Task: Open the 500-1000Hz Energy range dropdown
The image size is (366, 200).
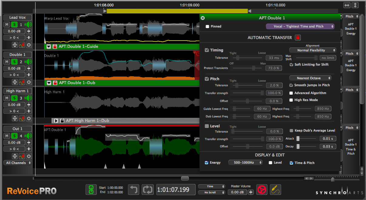Action: (245, 162)
